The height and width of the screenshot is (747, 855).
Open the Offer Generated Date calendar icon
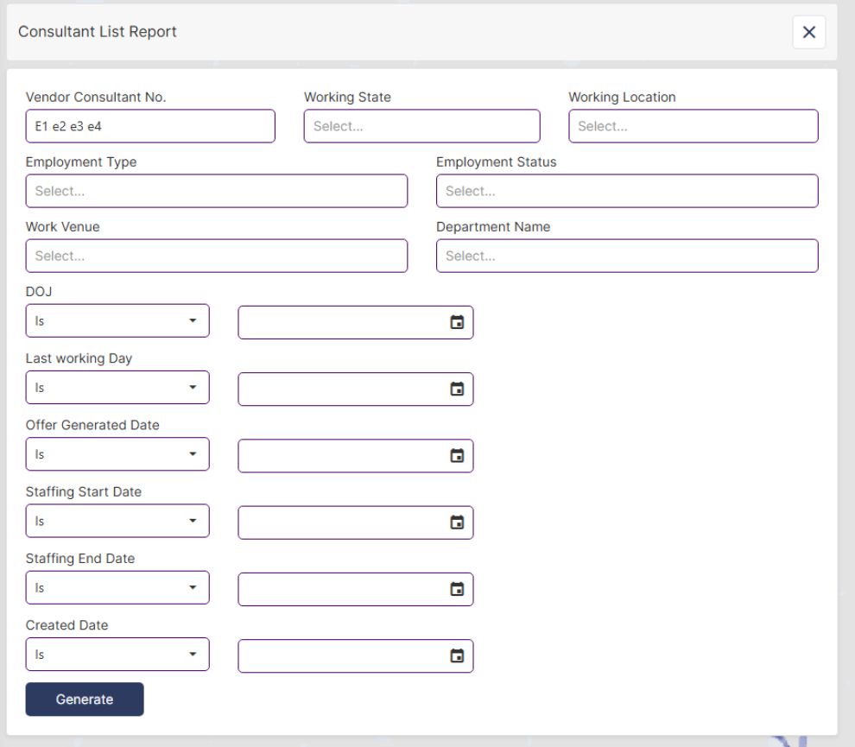click(x=457, y=456)
